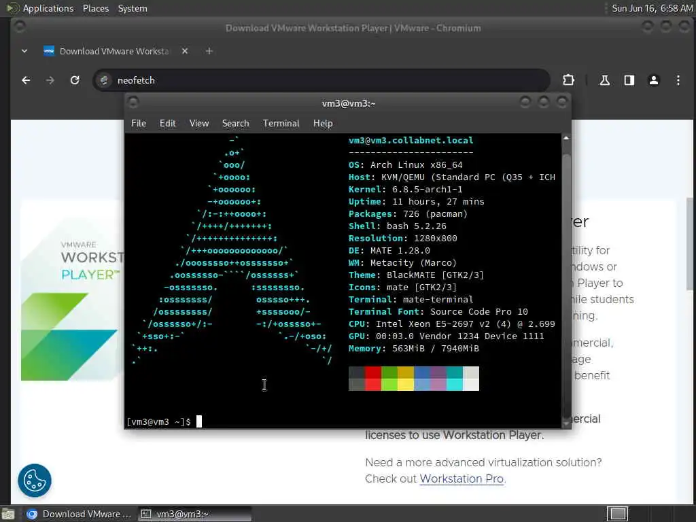Open the Chrome Labs flask icon
The width and height of the screenshot is (696, 522).
604,80
